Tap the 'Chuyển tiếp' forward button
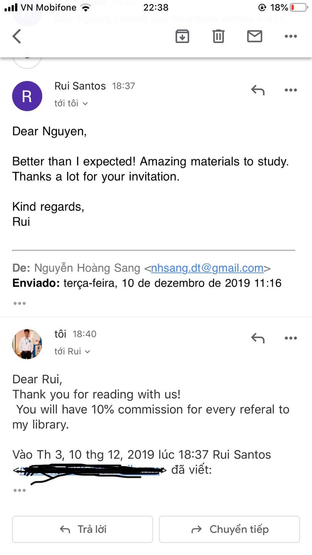312x555 pixels. [229, 529]
